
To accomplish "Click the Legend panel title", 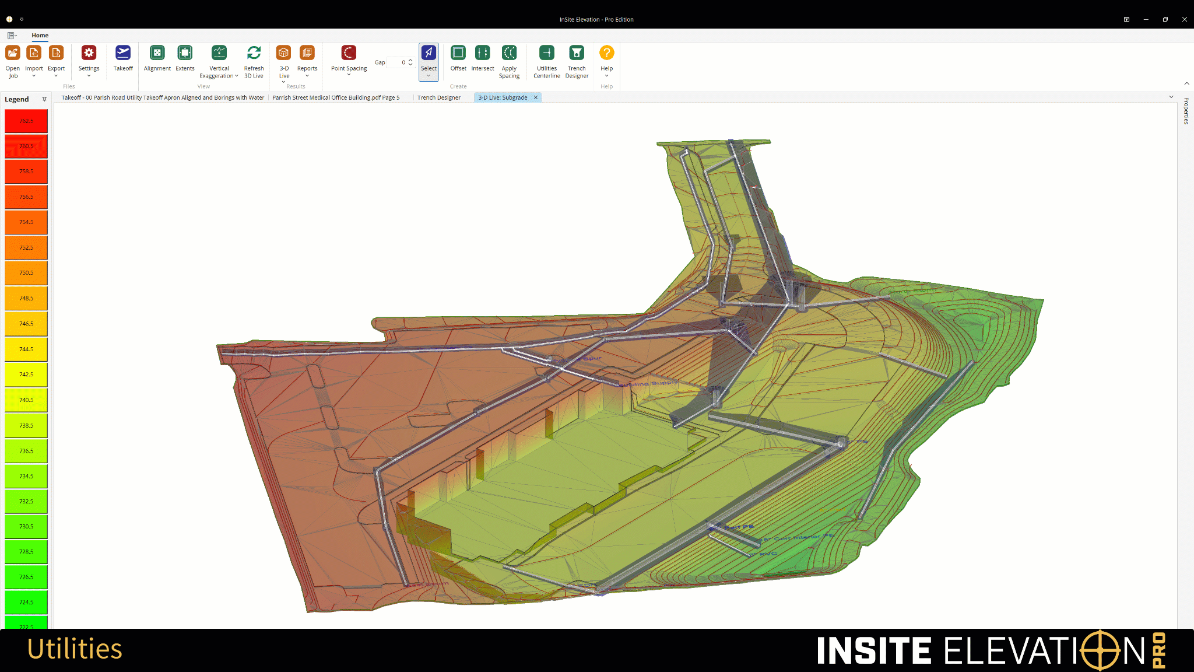I will click(16, 99).
